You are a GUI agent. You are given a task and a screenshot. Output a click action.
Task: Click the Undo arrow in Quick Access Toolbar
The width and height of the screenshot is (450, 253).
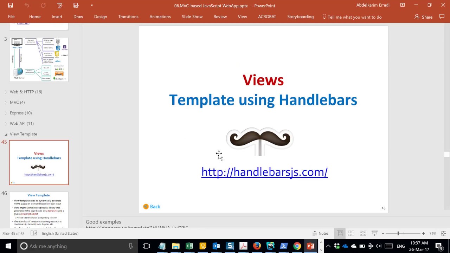click(27, 5)
